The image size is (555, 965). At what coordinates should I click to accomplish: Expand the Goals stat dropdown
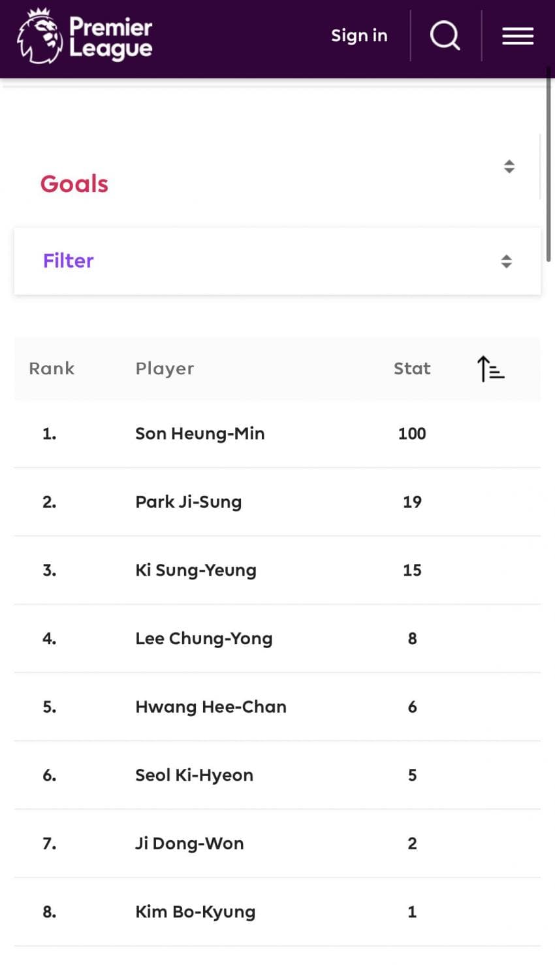tap(509, 167)
